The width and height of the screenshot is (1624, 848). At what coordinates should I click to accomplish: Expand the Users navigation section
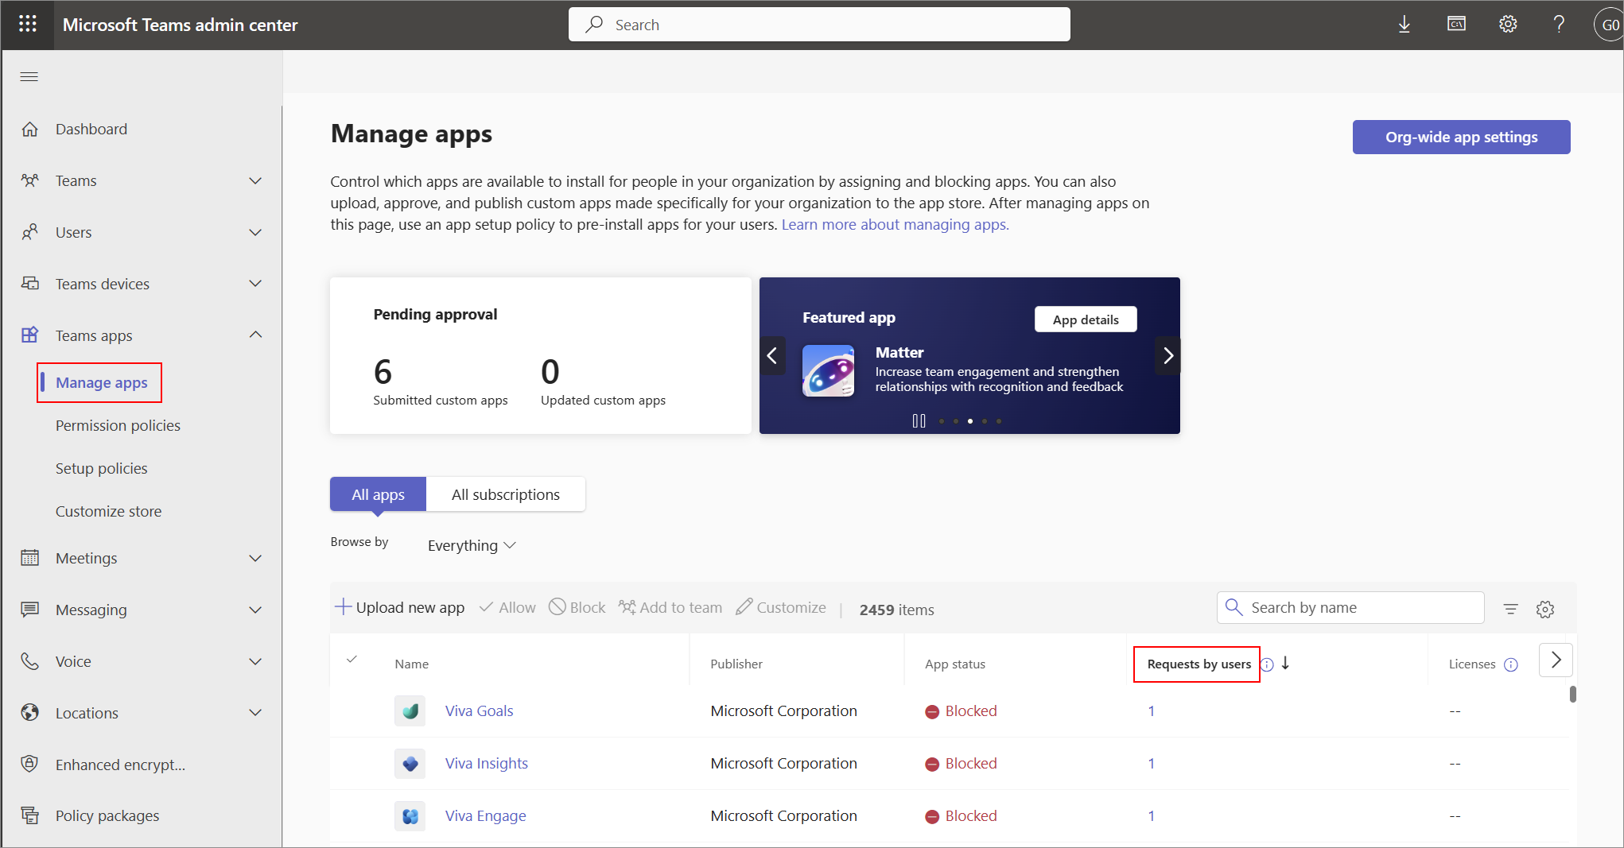(255, 232)
